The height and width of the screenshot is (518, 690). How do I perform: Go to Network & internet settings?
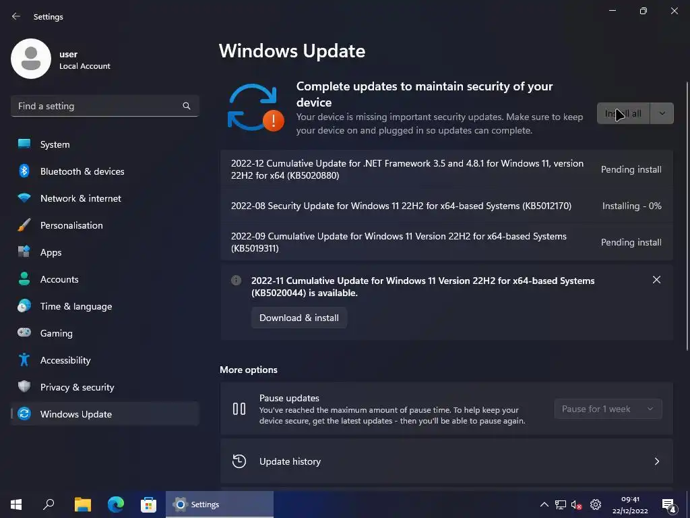click(105, 198)
